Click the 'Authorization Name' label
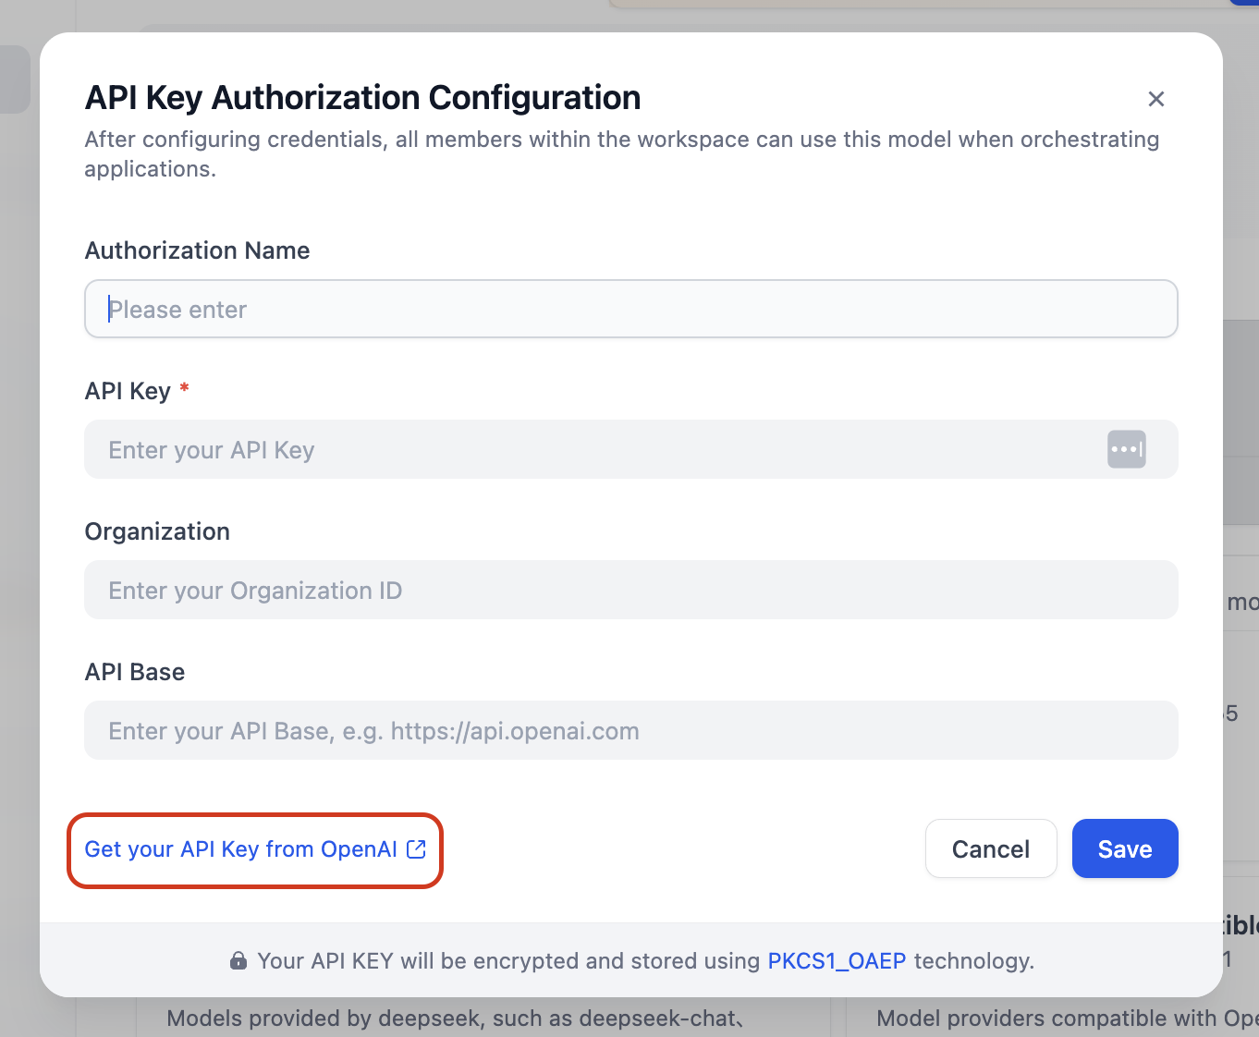Image resolution: width=1259 pixels, height=1037 pixels. click(x=197, y=250)
